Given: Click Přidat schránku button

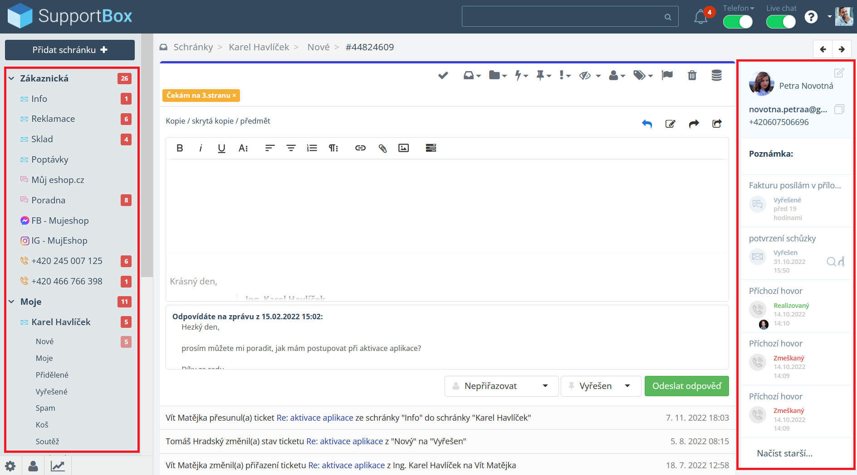Looking at the screenshot, I should pyautogui.click(x=70, y=50).
